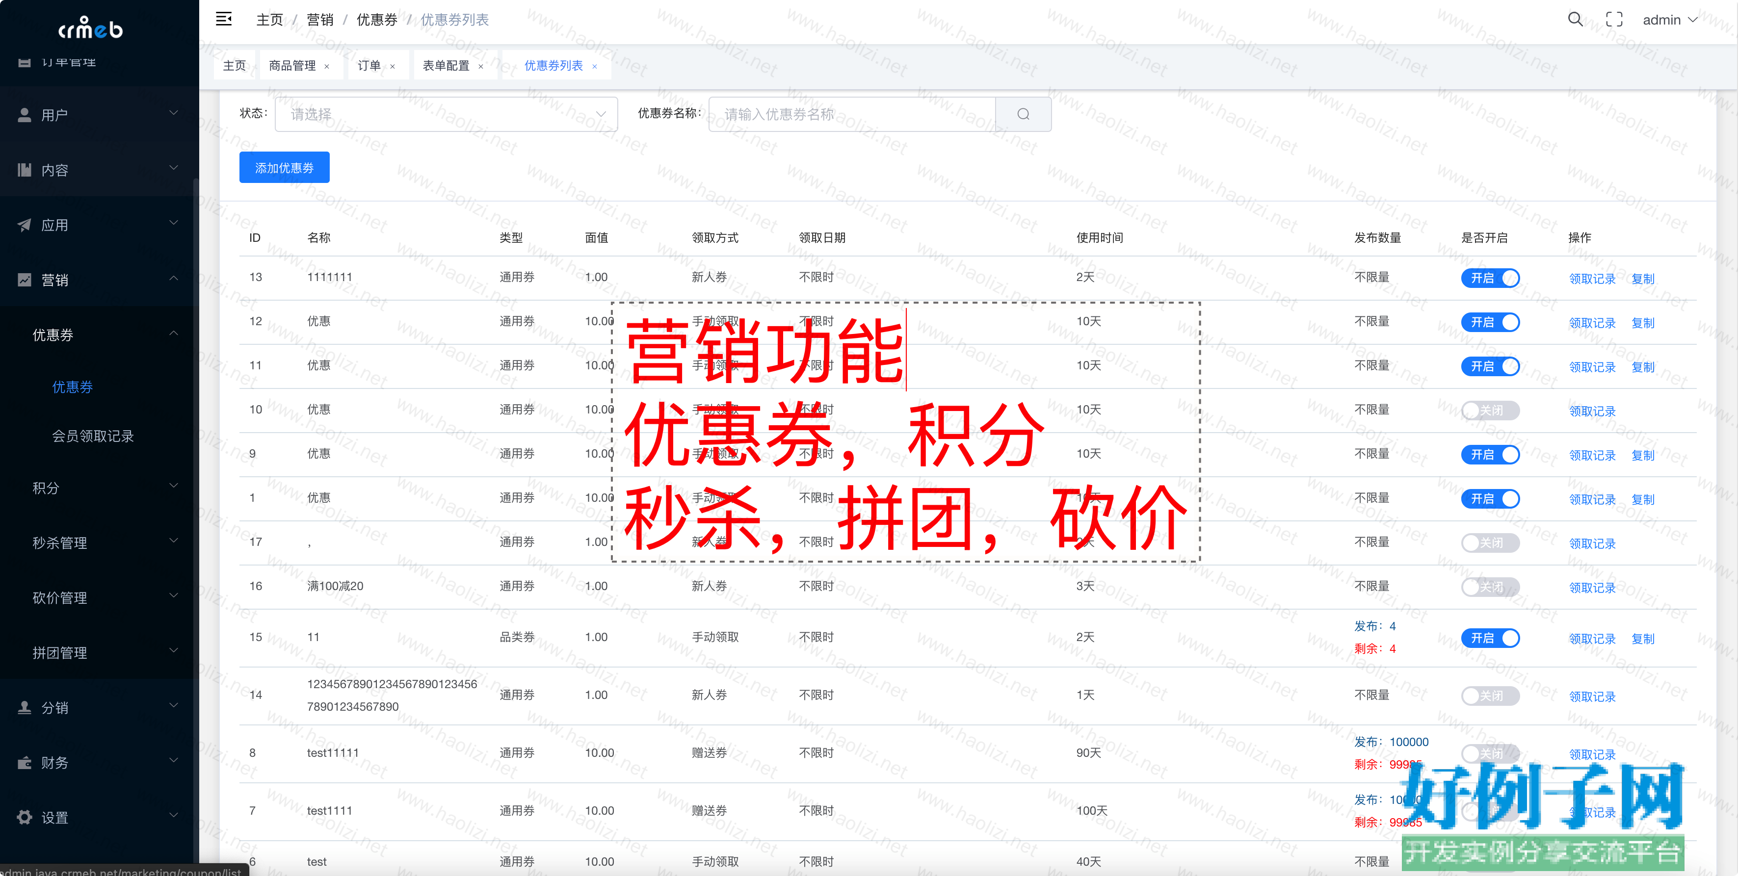Image resolution: width=1738 pixels, height=876 pixels.
Task: Click the header search magnifier icon
Action: (1575, 20)
